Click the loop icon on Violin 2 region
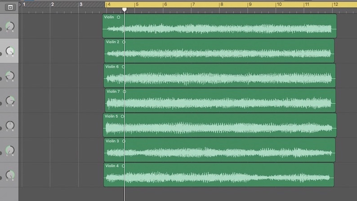This screenshot has height=201, width=357. point(124,42)
